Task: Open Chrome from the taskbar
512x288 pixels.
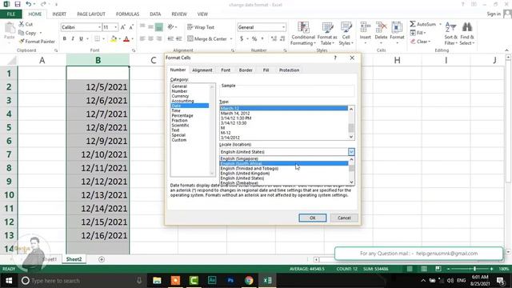Action: click(249, 281)
